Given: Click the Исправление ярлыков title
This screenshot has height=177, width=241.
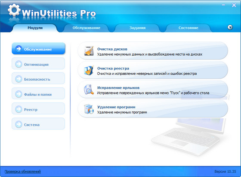Looking at the screenshot, I should pyautogui.click(x=118, y=88).
